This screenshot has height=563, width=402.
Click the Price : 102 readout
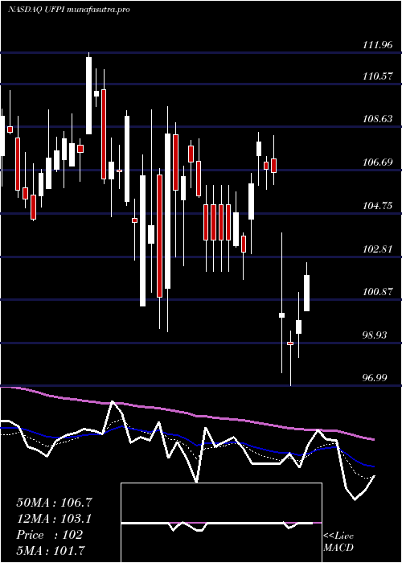pyautogui.click(x=50, y=535)
